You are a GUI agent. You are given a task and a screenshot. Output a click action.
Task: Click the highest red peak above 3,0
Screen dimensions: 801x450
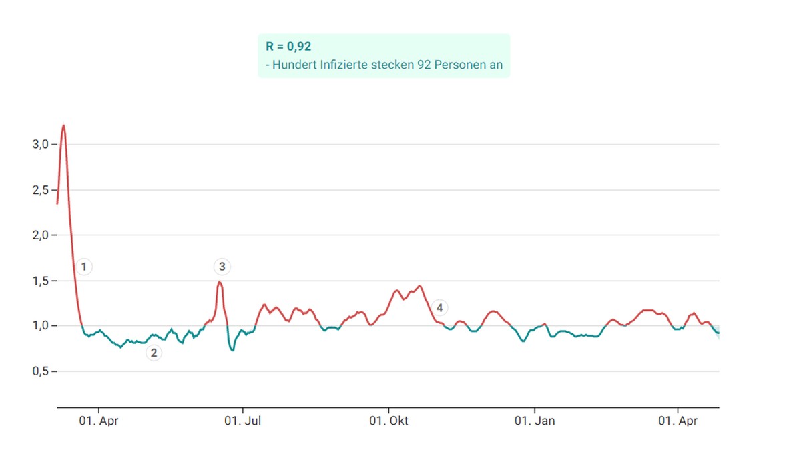(63, 125)
